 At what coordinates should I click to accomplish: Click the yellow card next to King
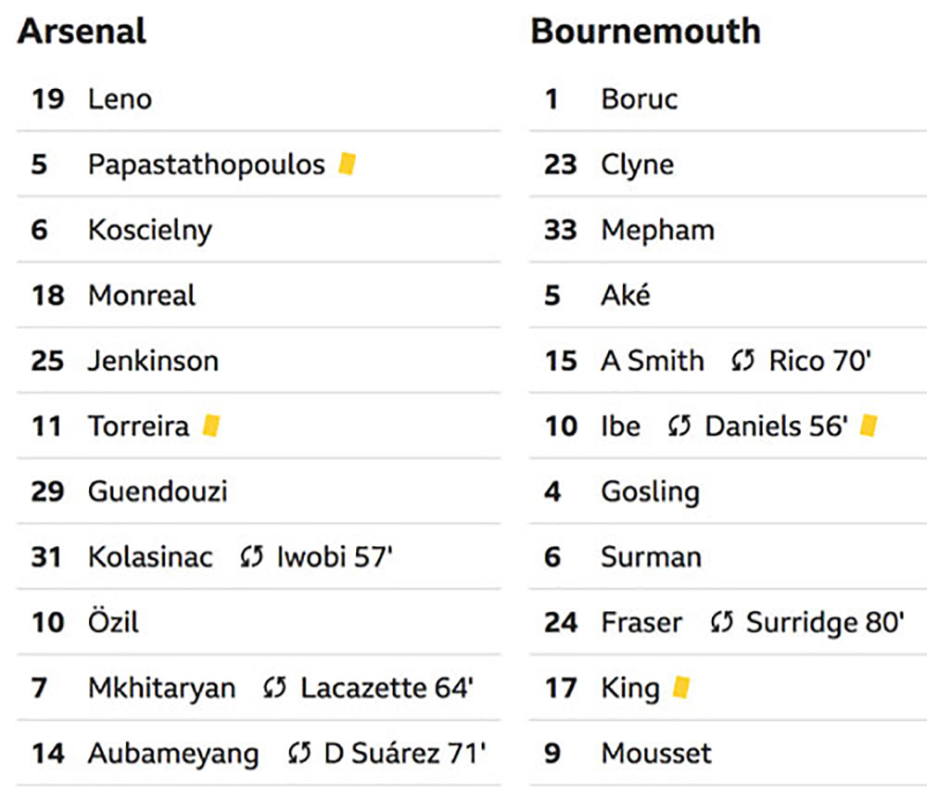point(681,687)
